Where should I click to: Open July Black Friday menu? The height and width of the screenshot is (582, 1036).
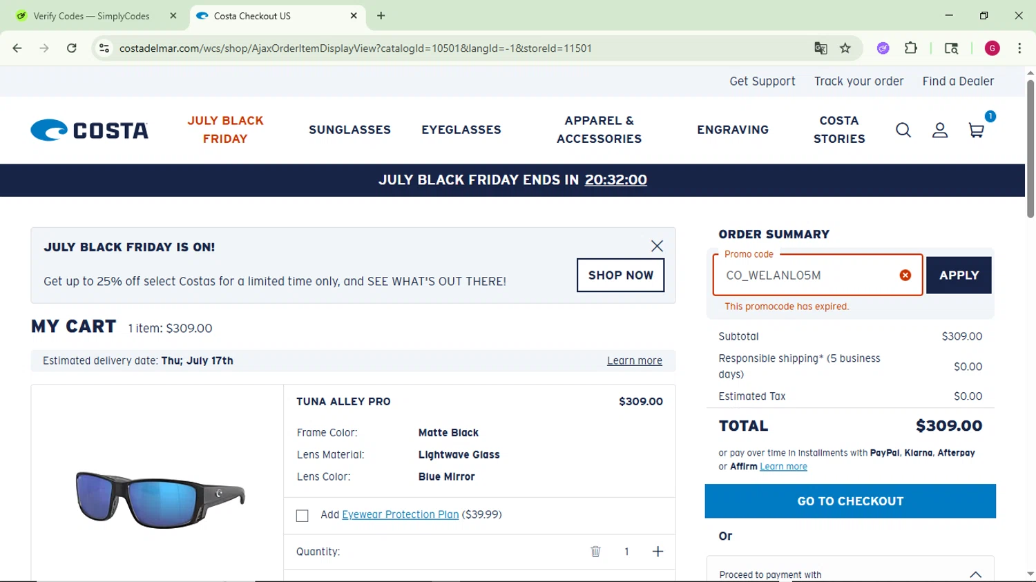click(225, 130)
